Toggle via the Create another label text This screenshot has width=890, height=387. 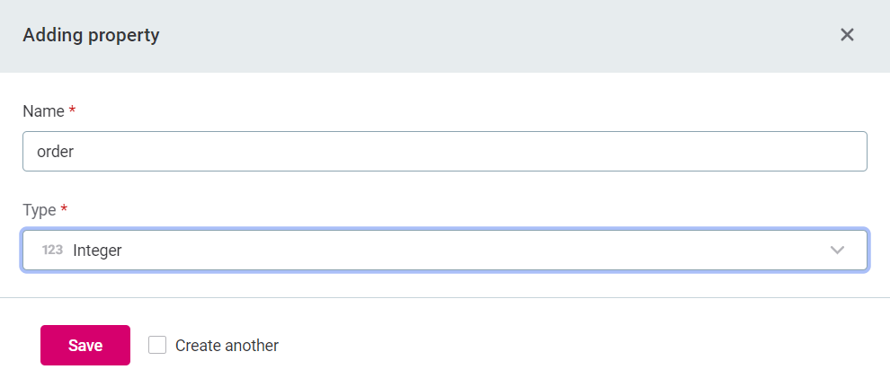tap(227, 346)
